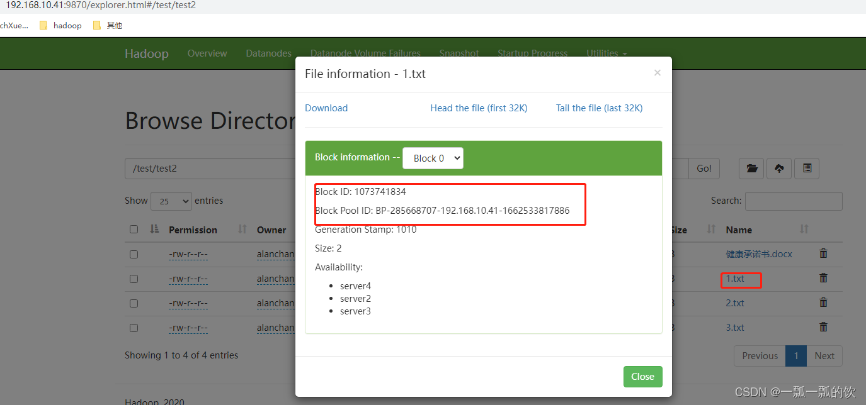The image size is (866, 405).
Task: Click server2 in Availability list
Action: [x=356, y=299]
